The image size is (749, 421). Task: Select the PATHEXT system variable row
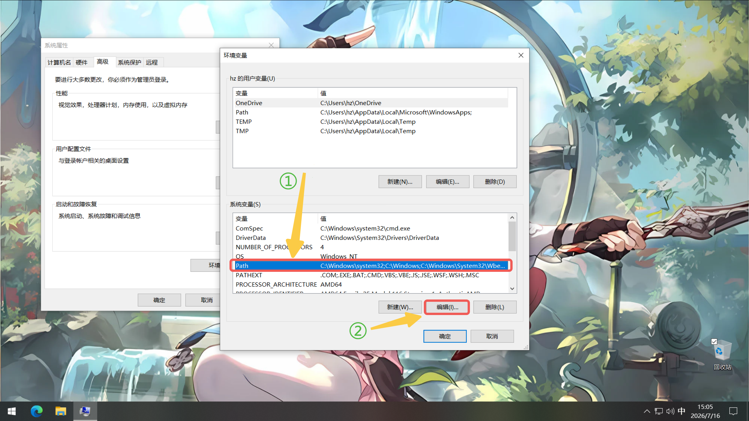pyautogui.click(x=371, y=275)
